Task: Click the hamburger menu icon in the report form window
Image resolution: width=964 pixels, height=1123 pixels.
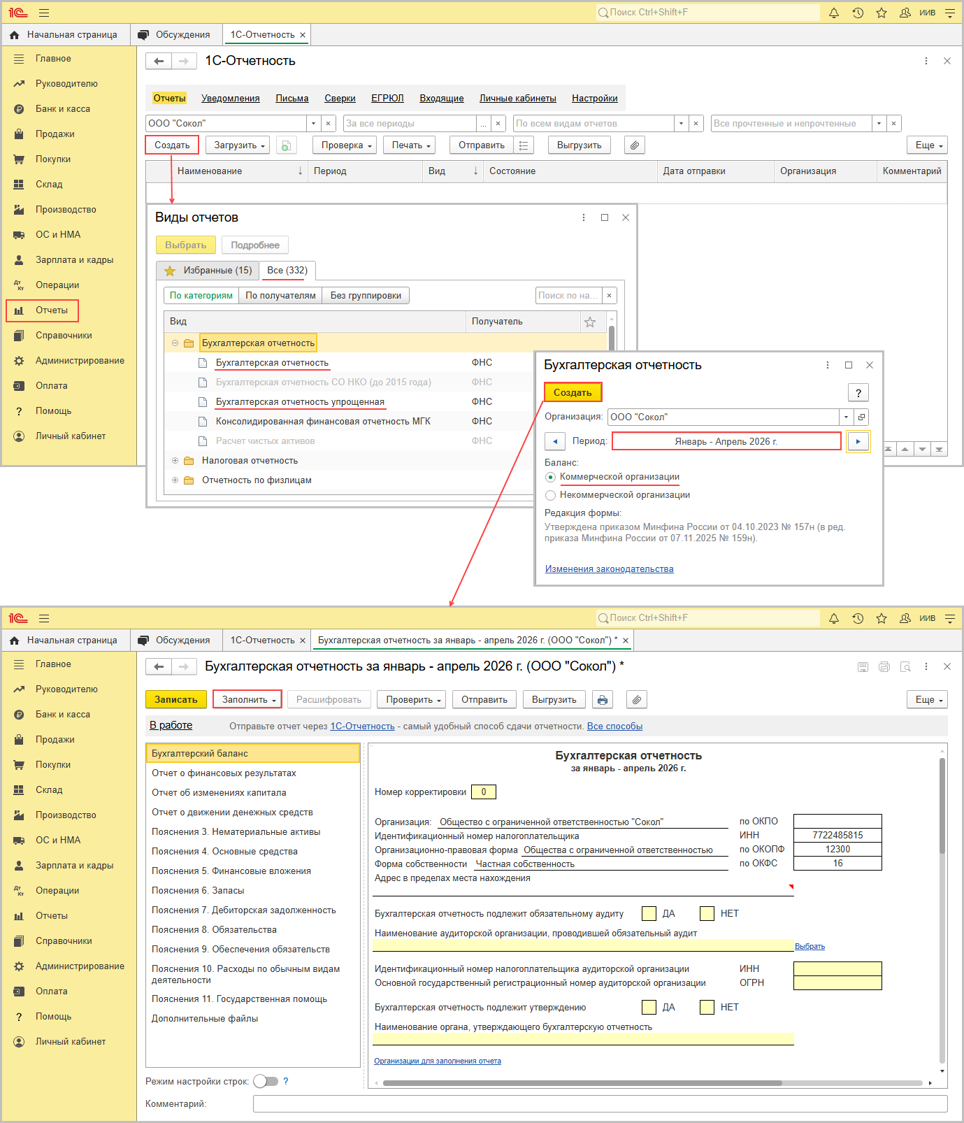Action: tap(44, 618)
